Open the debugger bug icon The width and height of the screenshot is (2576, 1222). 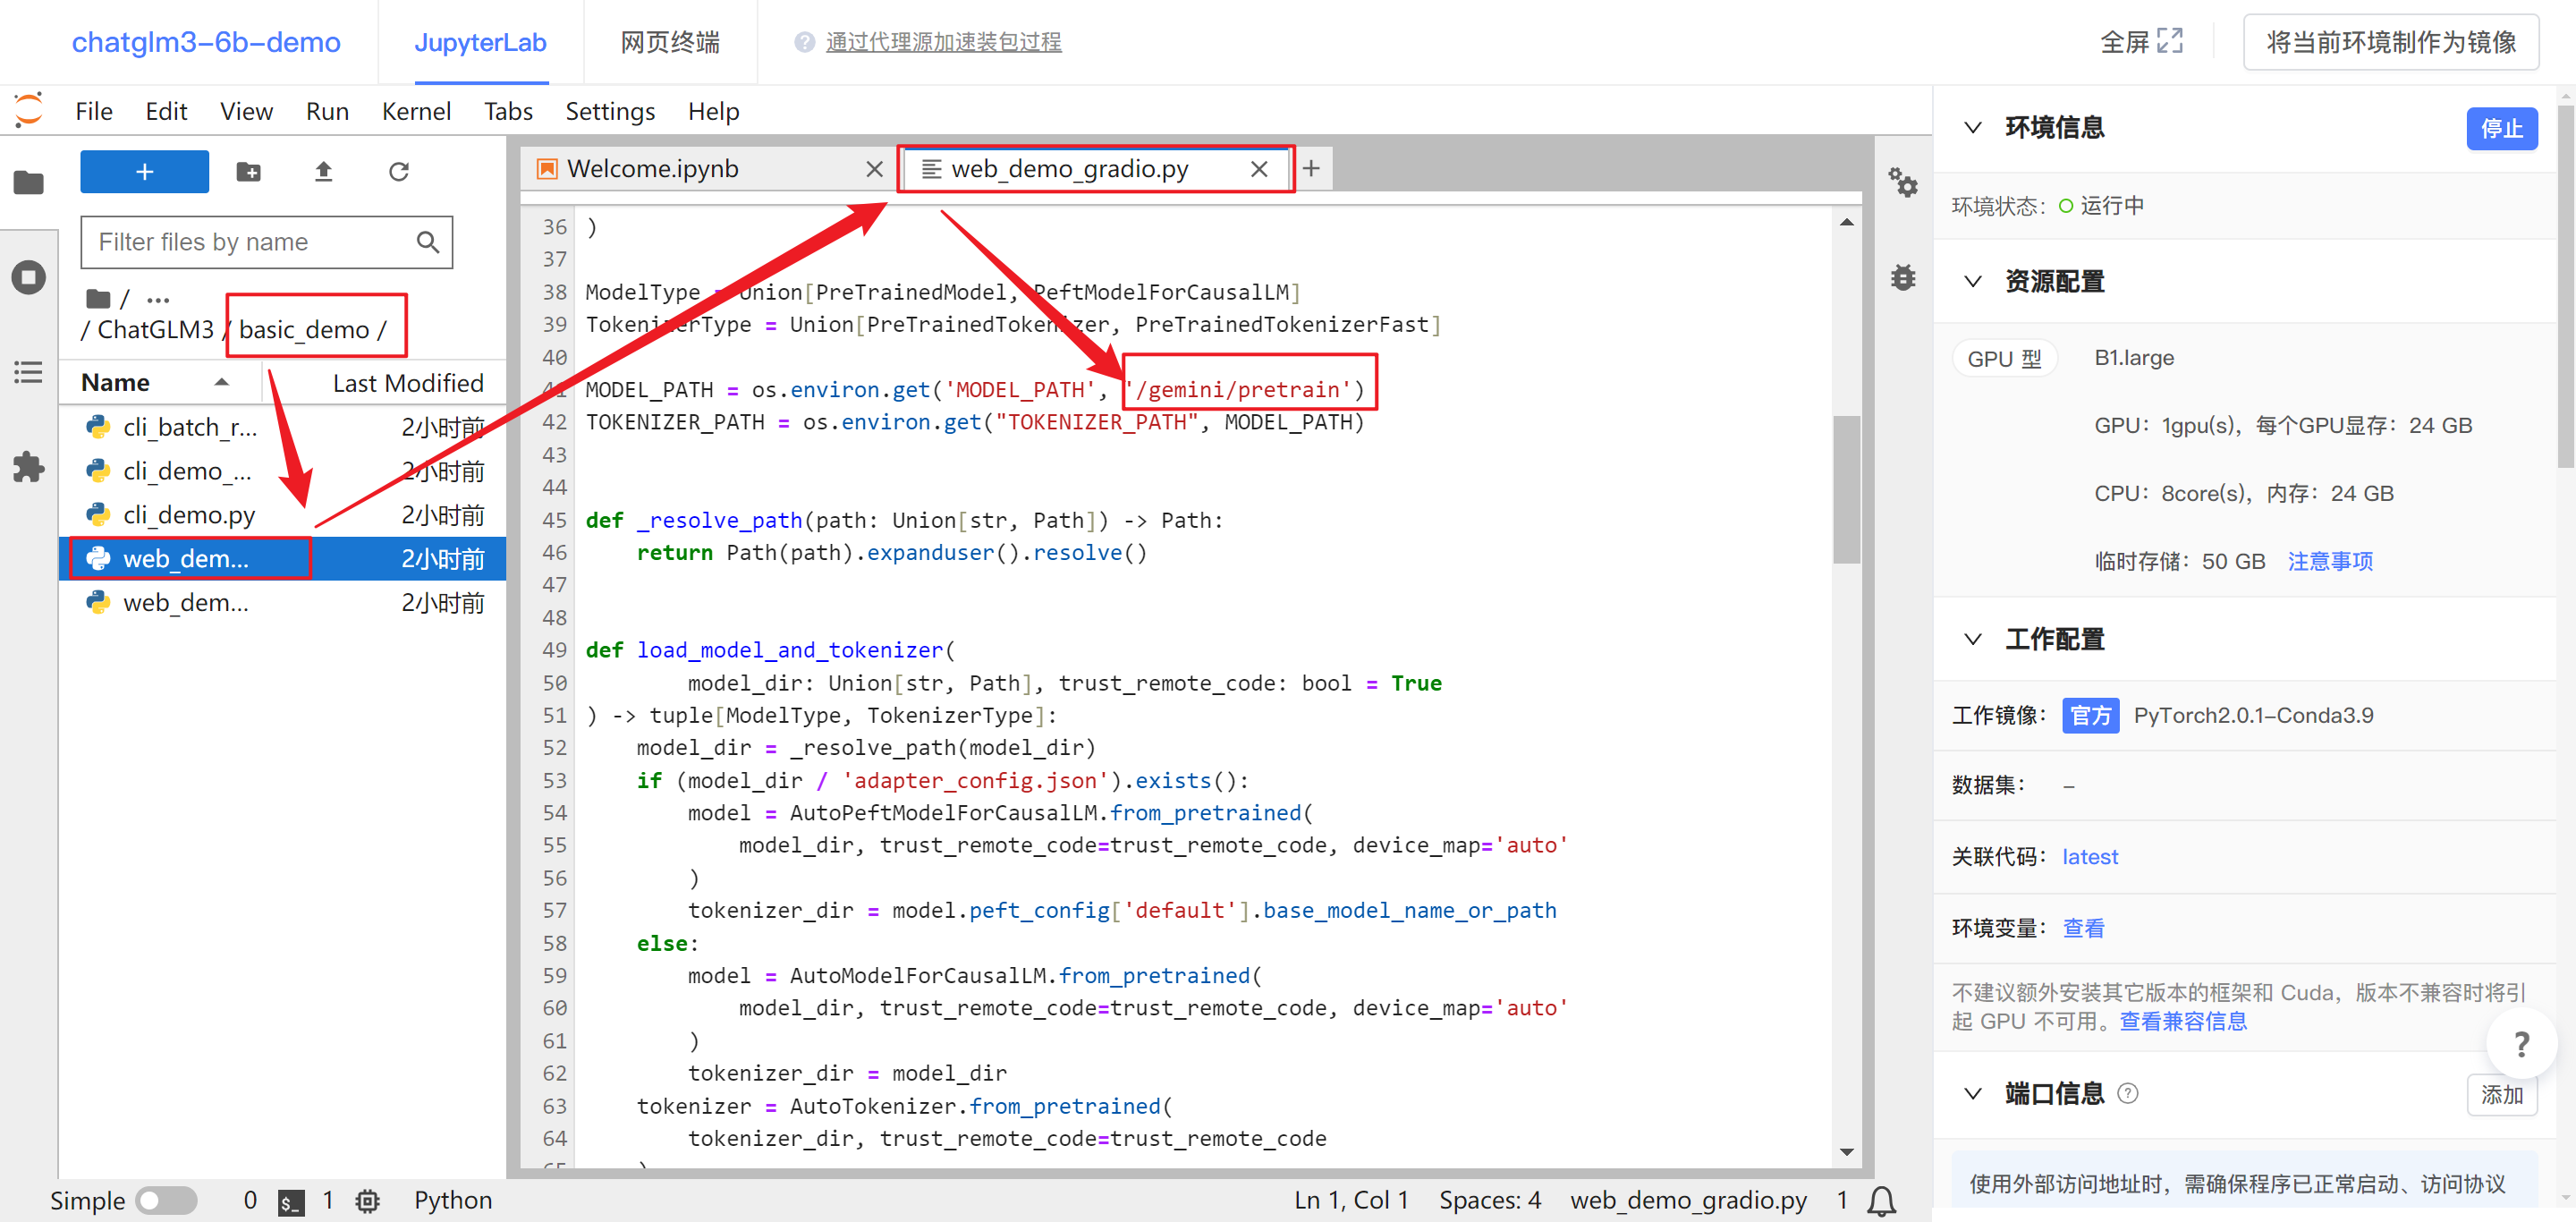click(x=1902, y=277)
